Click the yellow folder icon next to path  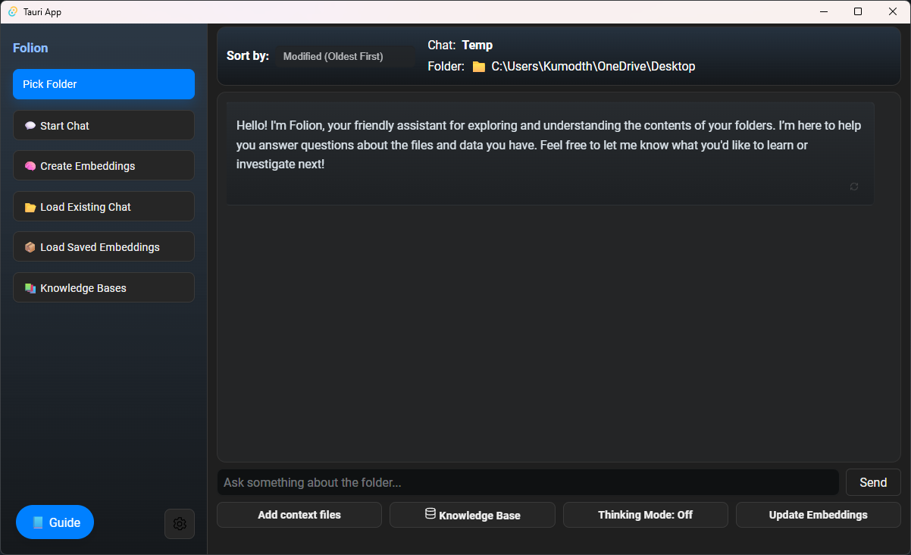(x=478, y=67)
